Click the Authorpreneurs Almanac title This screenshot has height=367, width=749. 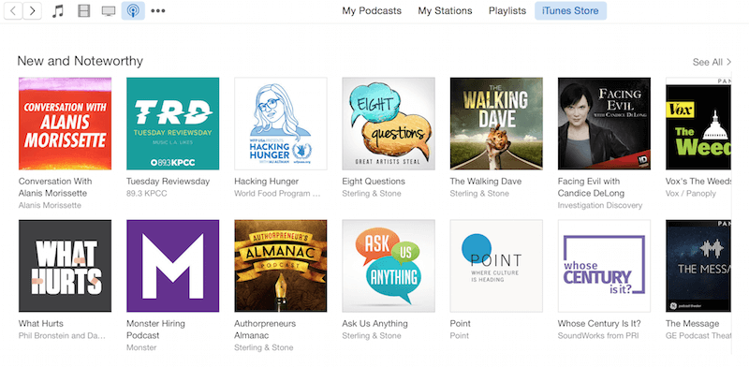point(265,330)
